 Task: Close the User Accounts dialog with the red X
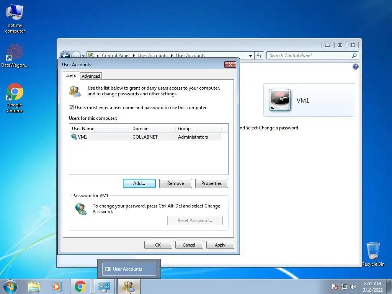[230, 64]
